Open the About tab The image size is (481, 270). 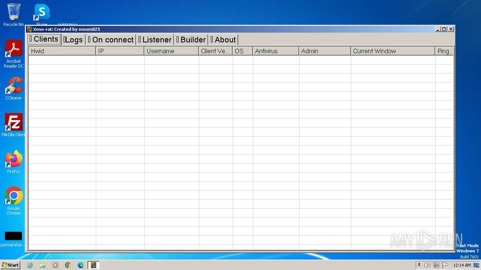pyautogui.click(x=223, y=40)
